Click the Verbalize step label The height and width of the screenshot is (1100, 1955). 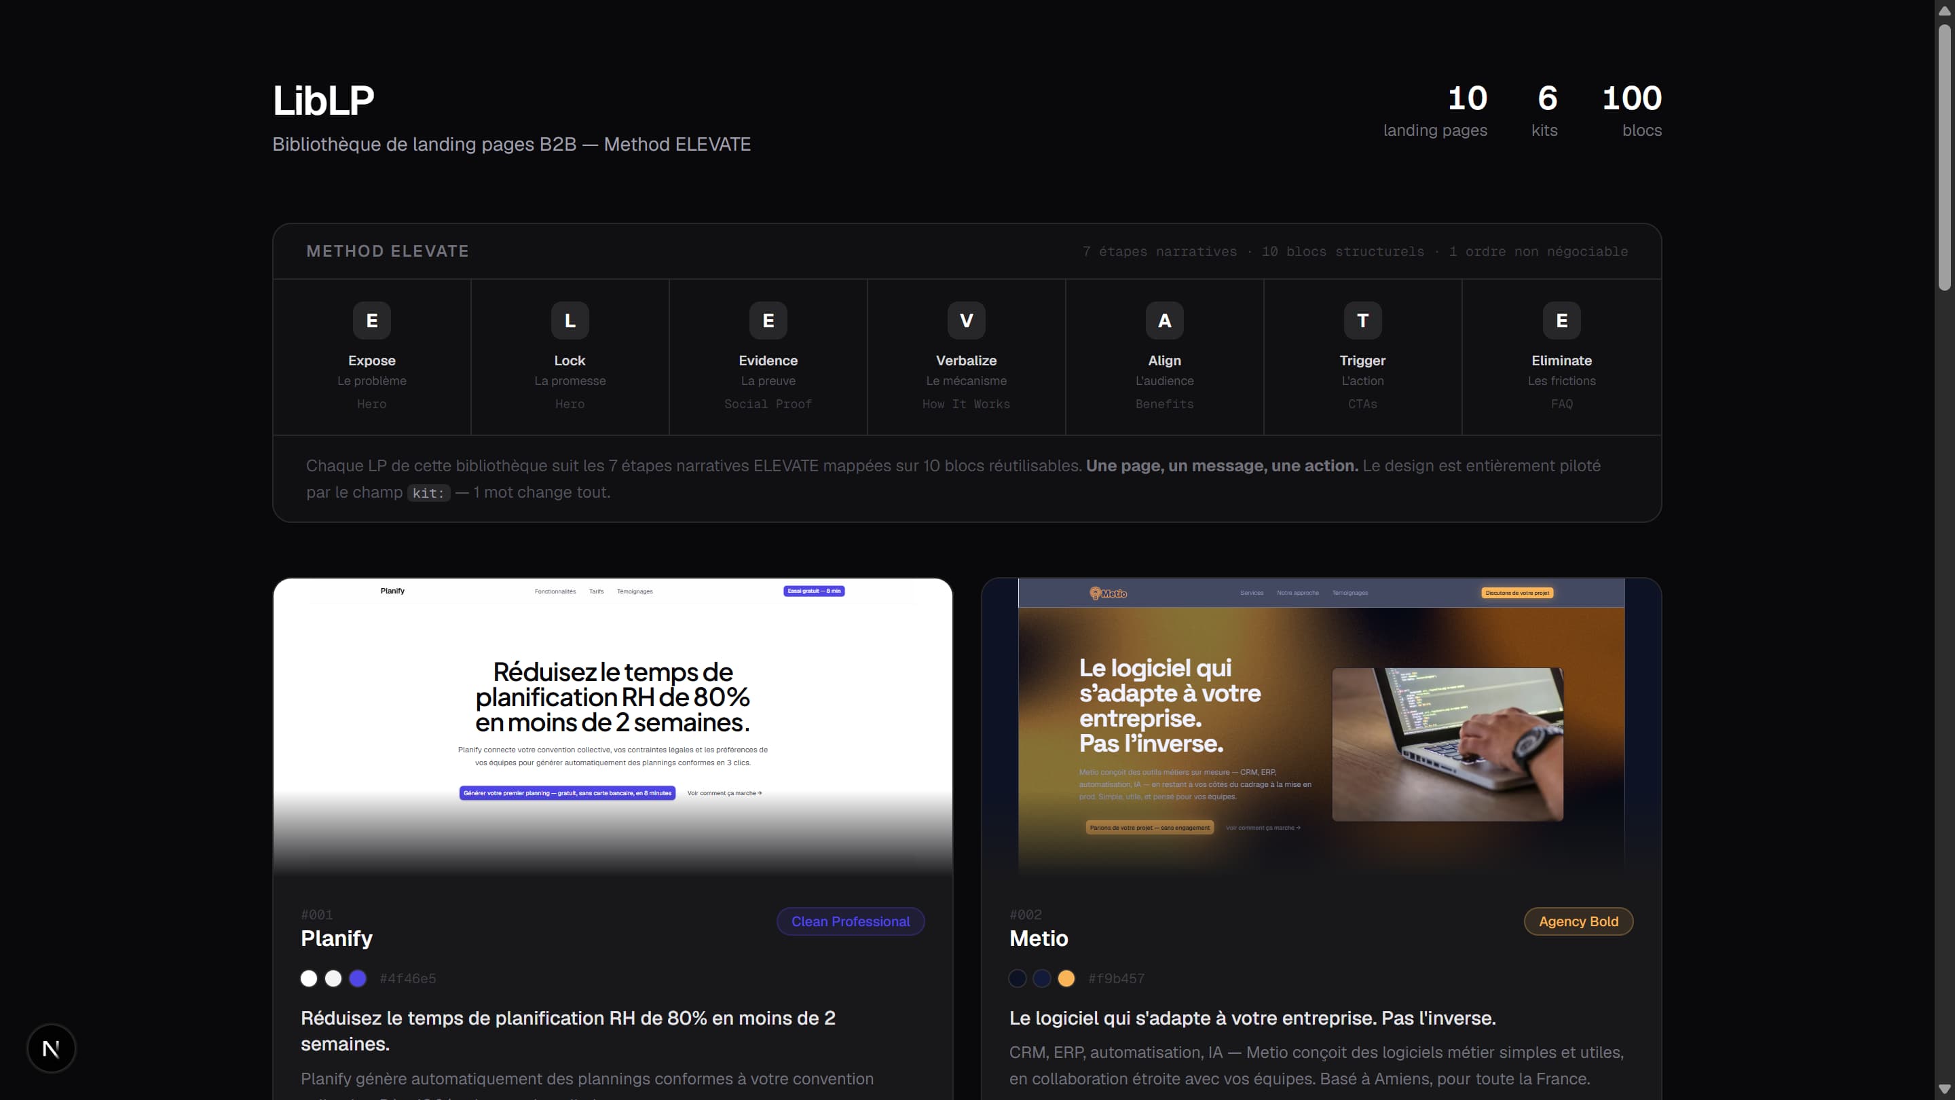coord(966,361)
